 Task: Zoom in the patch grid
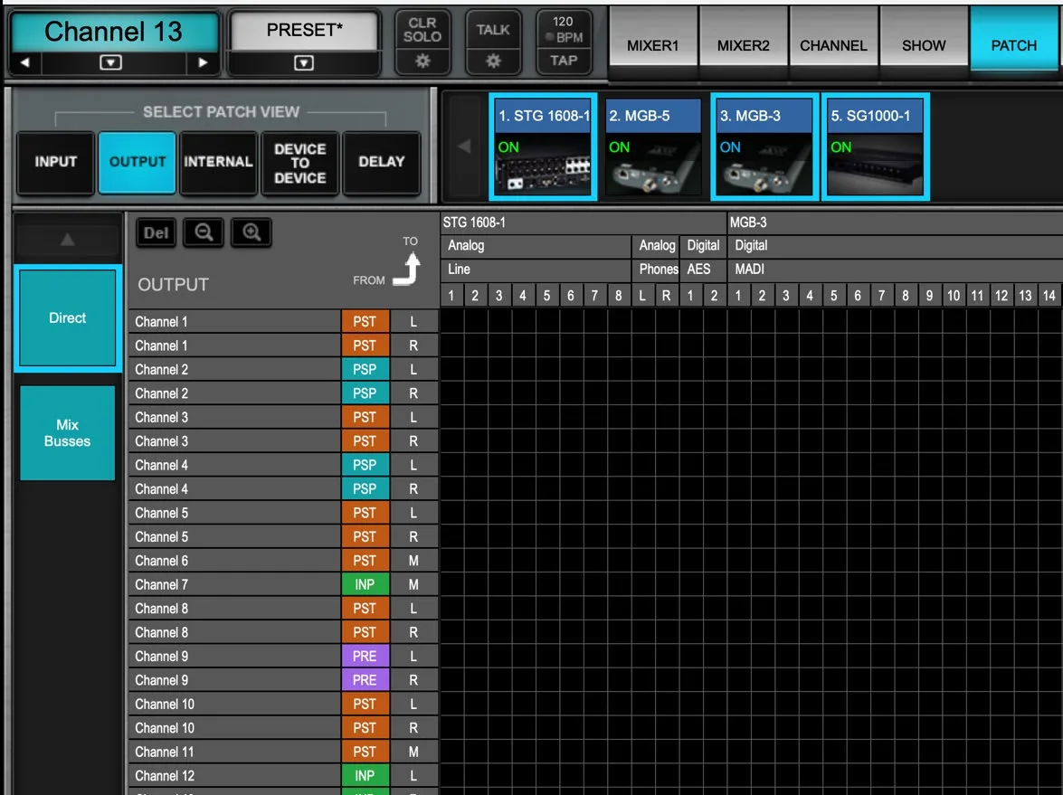pos(252,233)
